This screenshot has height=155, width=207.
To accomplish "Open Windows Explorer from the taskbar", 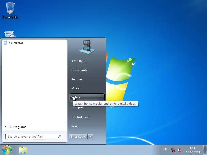I will pyautogui.click(x=23, y=150).
